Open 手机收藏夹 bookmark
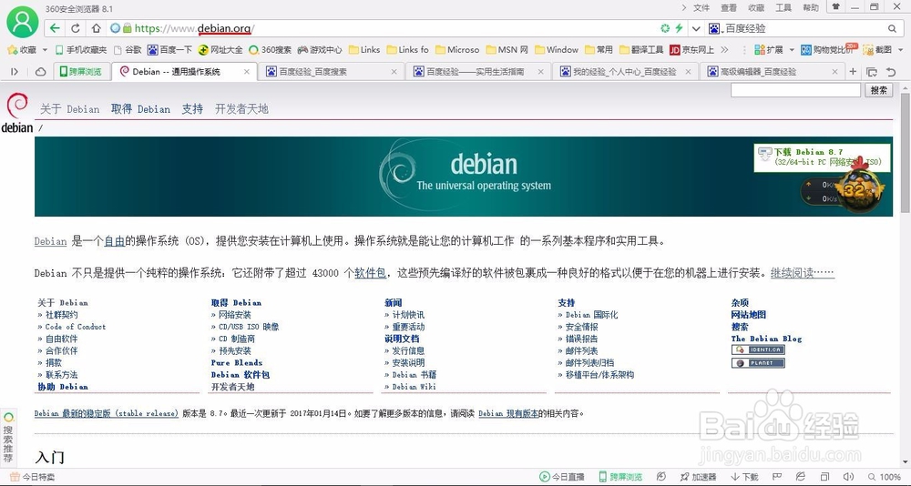This screenshot has width=911, height=486. click(x=81, y=50)
